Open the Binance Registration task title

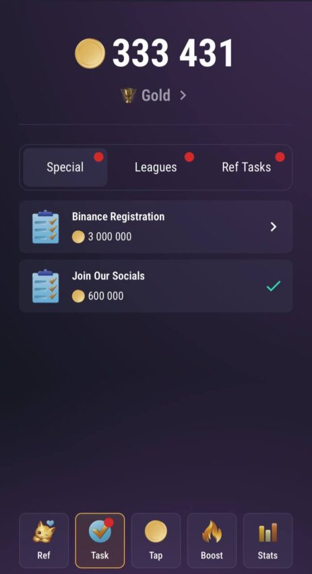(118, 217)
